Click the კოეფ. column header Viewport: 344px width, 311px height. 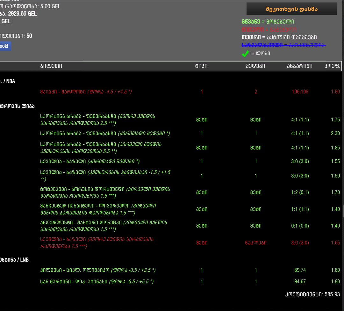pyautogui.click(x=333, y=66)
